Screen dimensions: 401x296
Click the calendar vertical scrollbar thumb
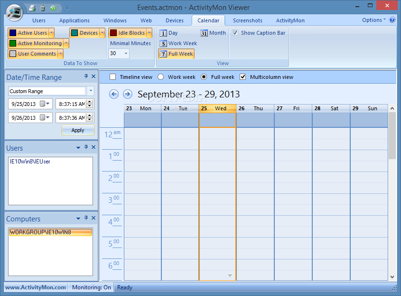pyautogui.click(x=392, y=136)
